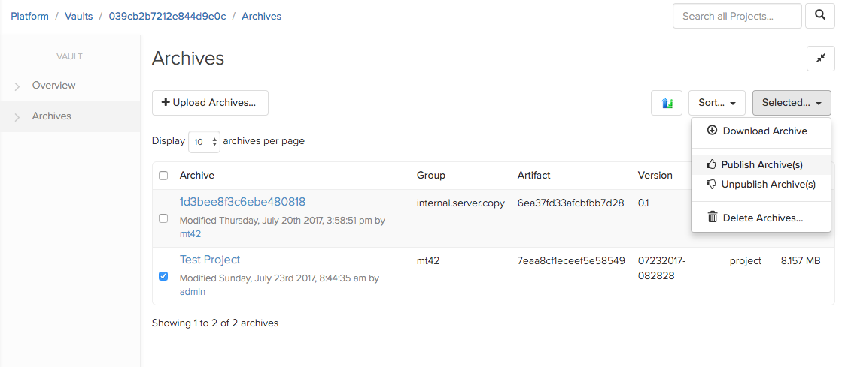
Task: Click the Upload Archives button
Action: click(210, 103)
